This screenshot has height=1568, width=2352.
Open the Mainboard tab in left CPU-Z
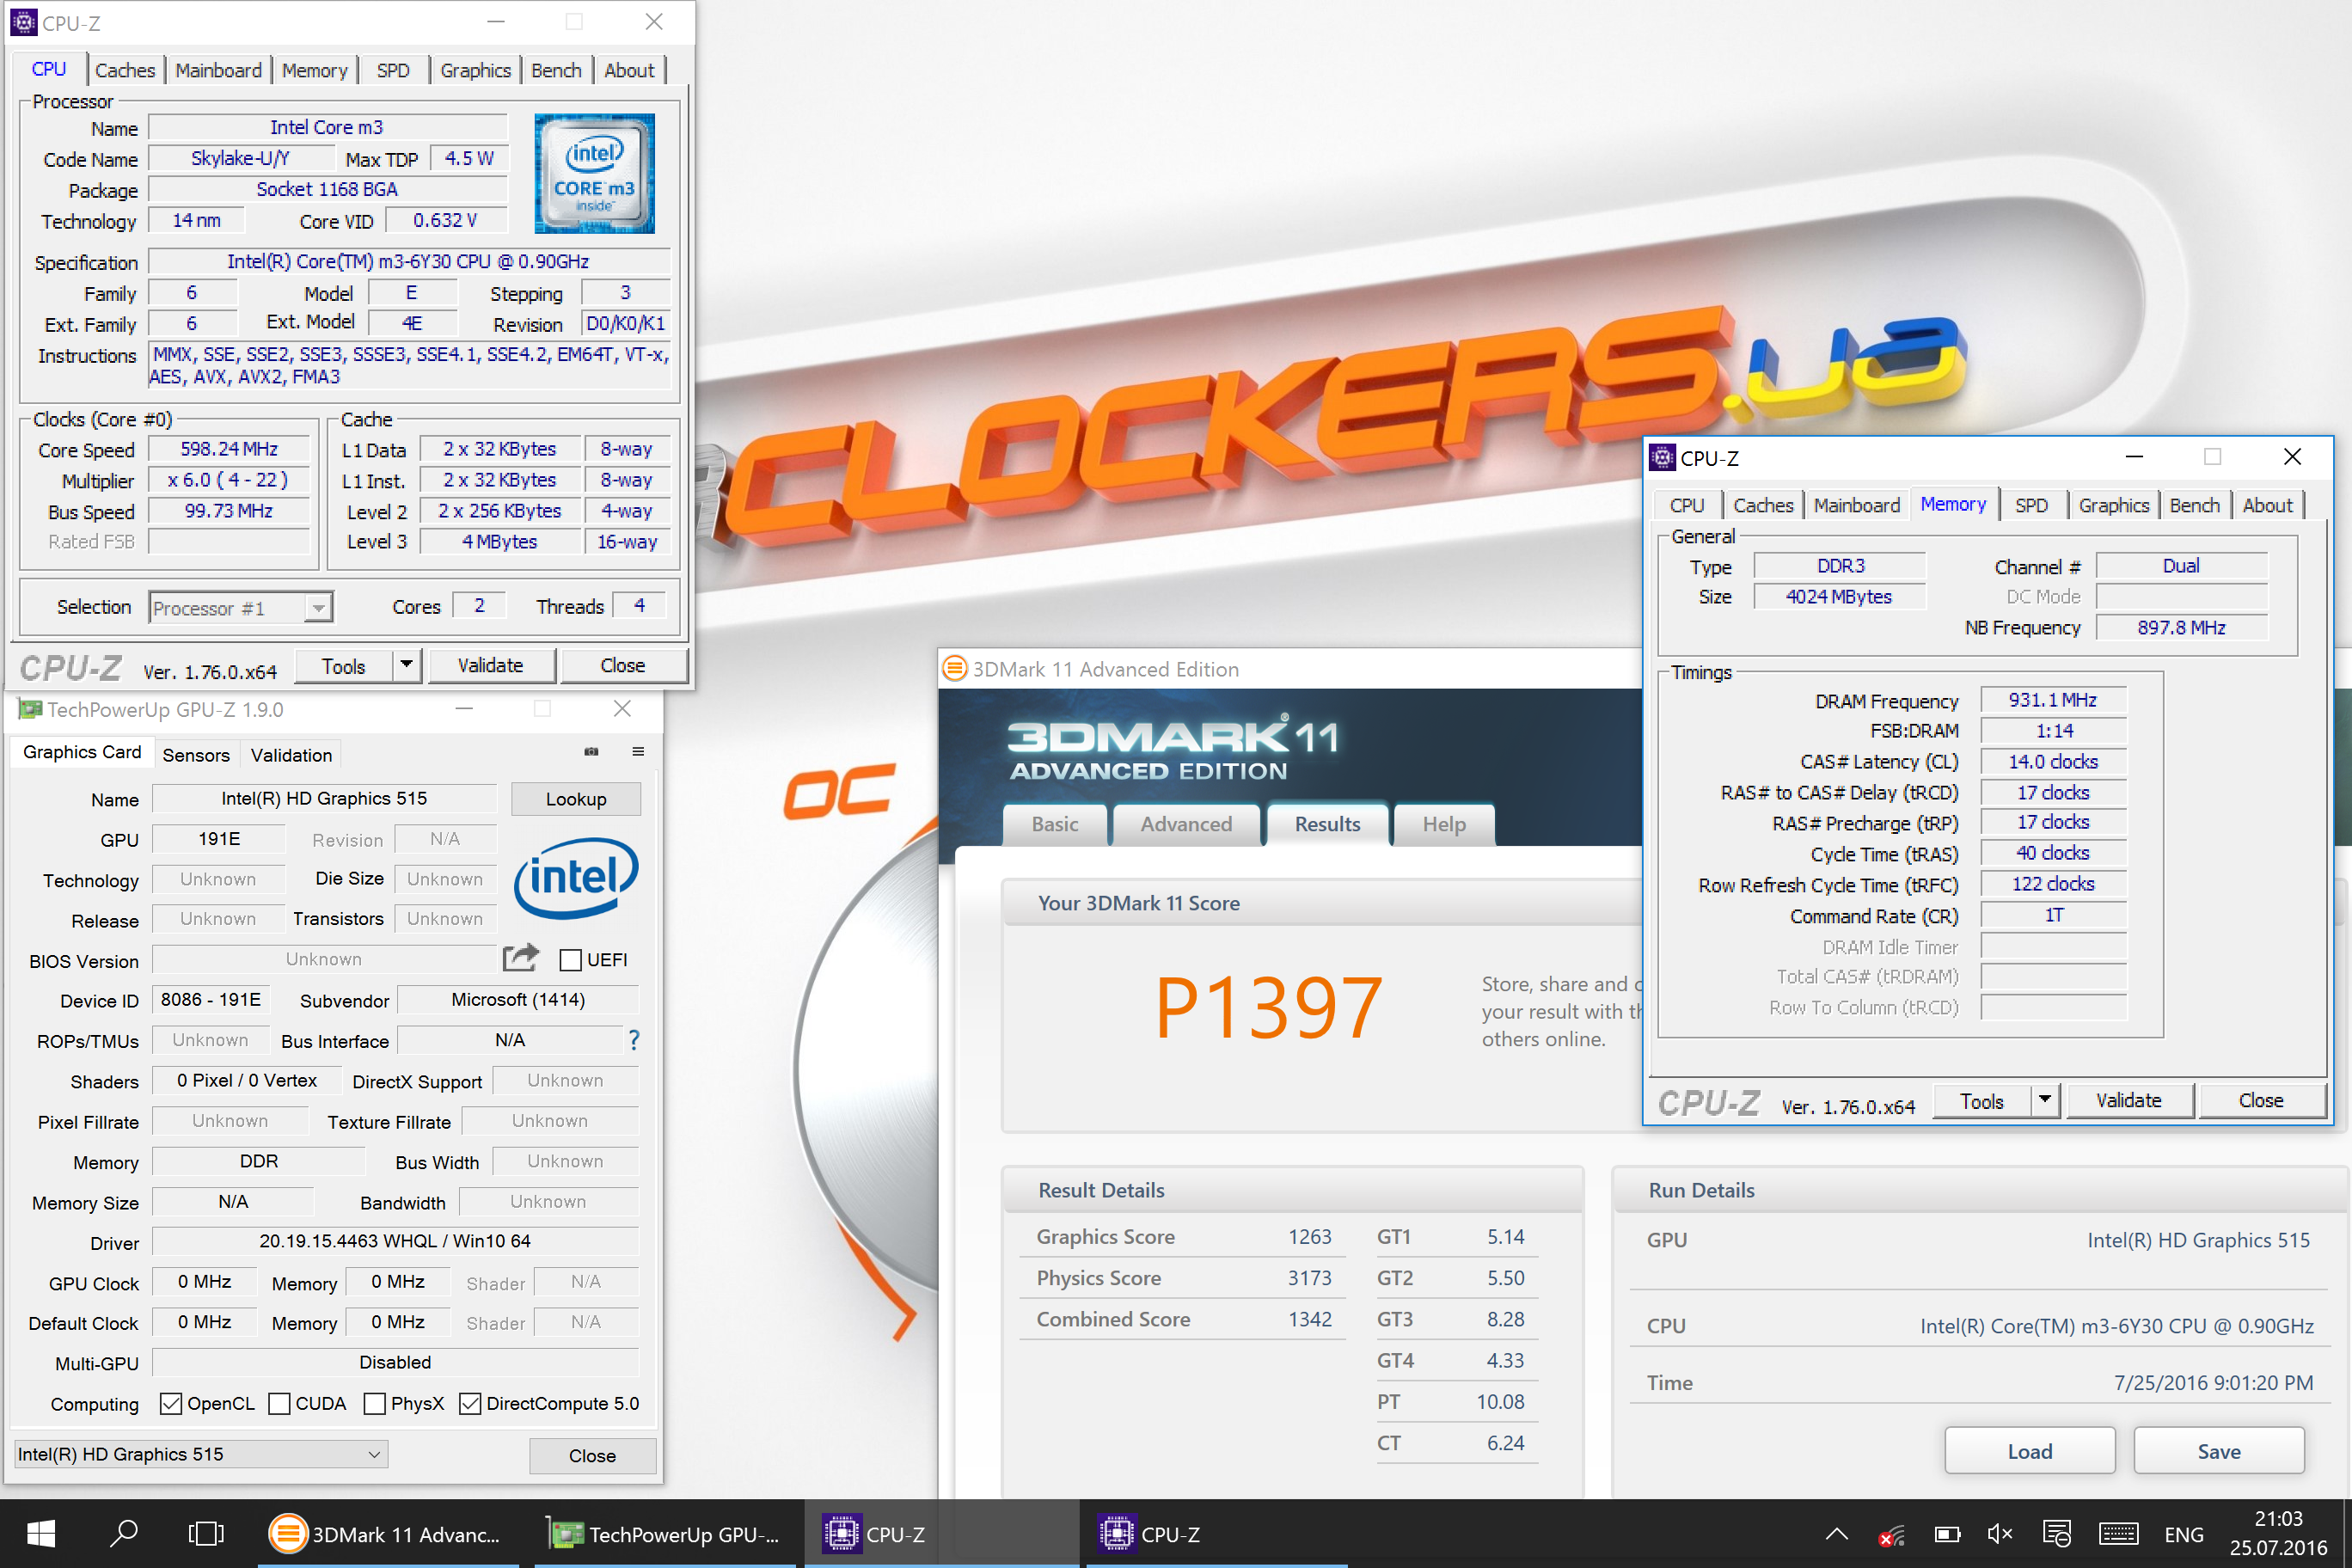click(x=218, y=70)
